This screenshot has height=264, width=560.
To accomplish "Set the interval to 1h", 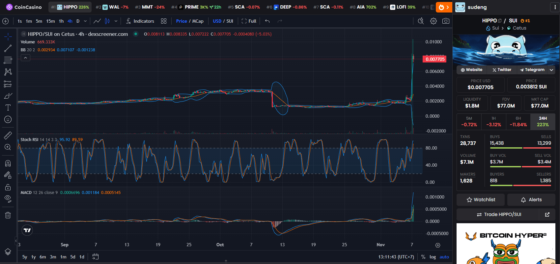I will (61, 21).
